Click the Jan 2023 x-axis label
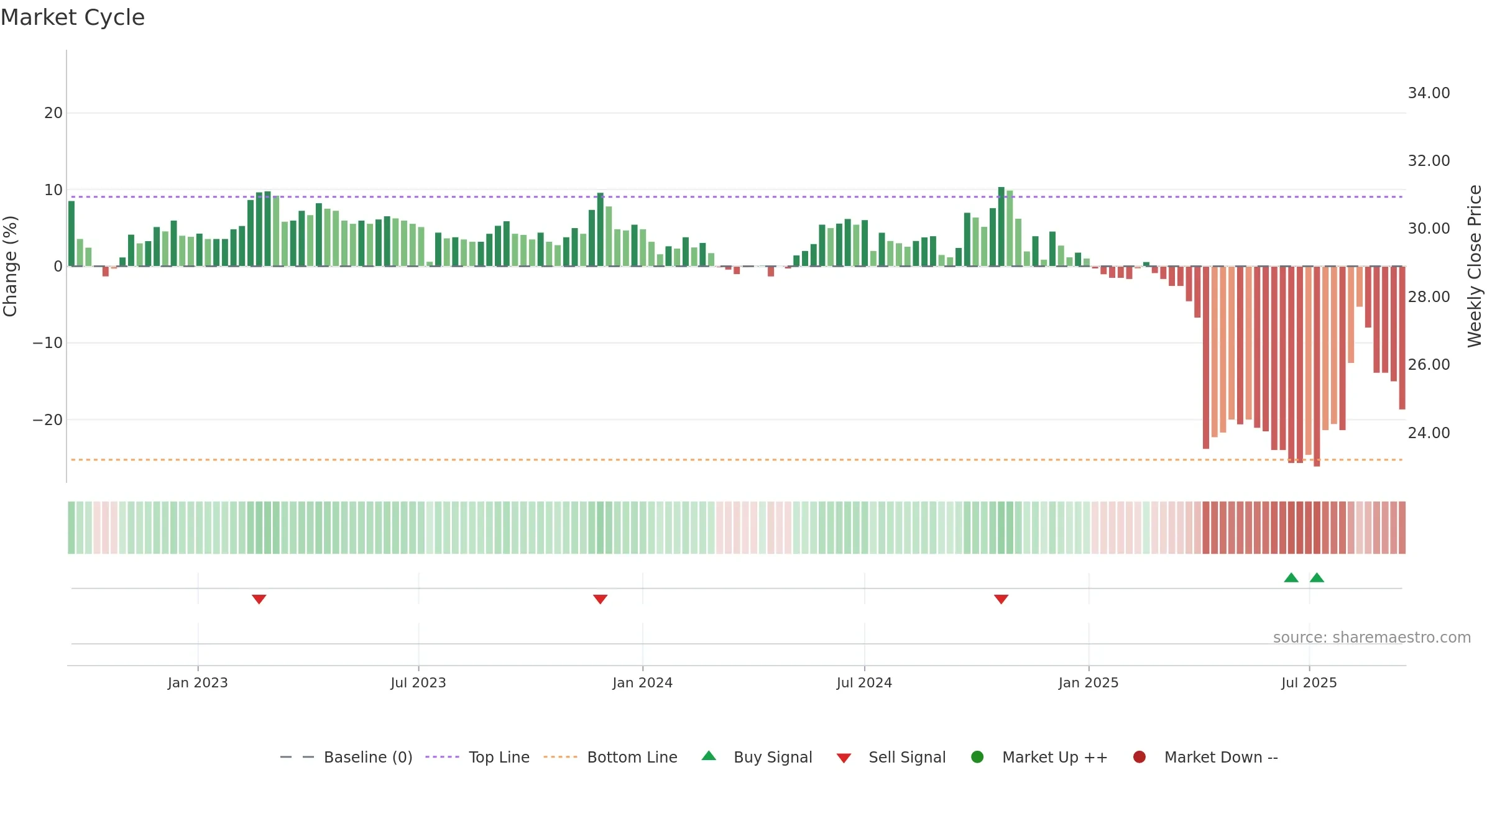Viewport: 1492px width, 839px height. [x=198, y=682]
